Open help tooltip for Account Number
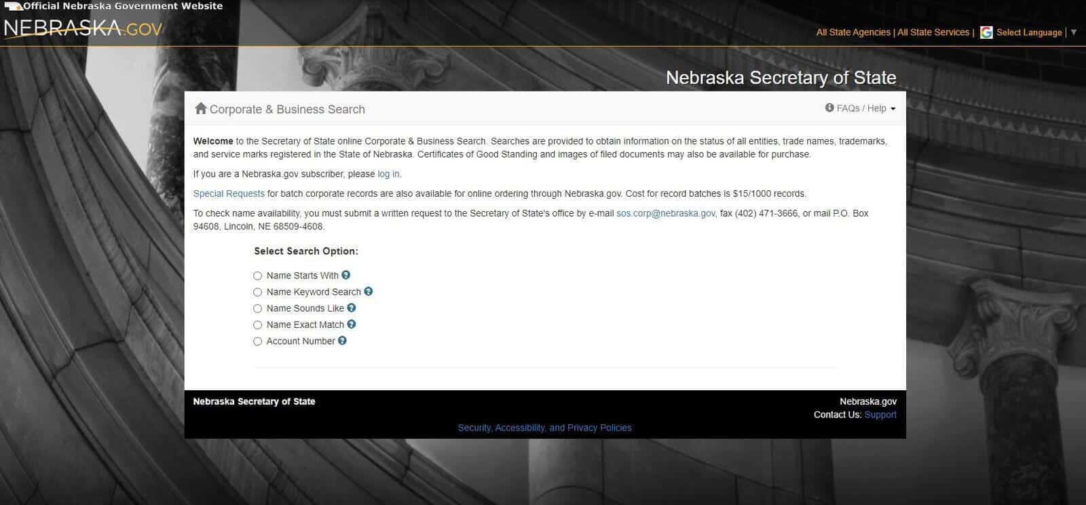The image size is (1086, 505). point(342,341)
